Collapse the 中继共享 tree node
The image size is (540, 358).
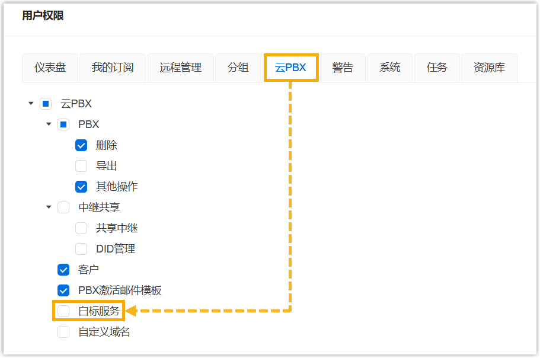(x=49, y=207)
